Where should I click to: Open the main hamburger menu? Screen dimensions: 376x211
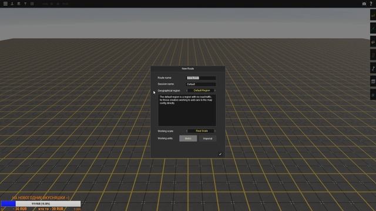pos(5,4)
